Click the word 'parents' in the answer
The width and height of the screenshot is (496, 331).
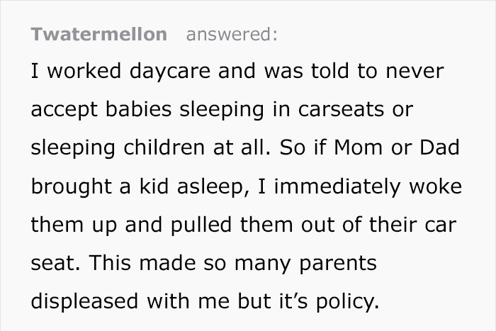click(338, 264)
